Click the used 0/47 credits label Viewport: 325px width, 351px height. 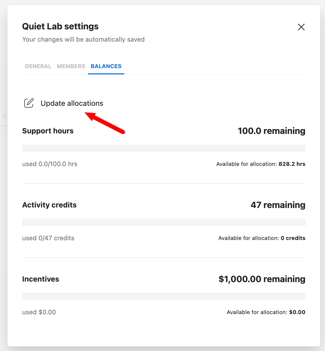pos(48,238)
